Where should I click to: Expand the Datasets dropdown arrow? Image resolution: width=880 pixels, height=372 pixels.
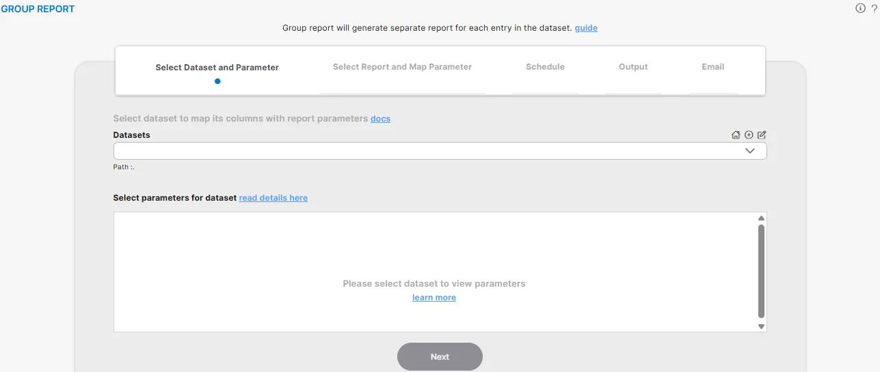749,151
